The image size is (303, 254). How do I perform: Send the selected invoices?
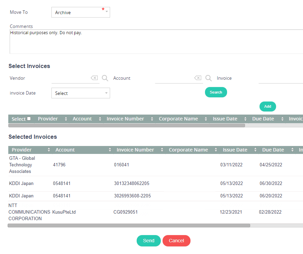[149, 241]
